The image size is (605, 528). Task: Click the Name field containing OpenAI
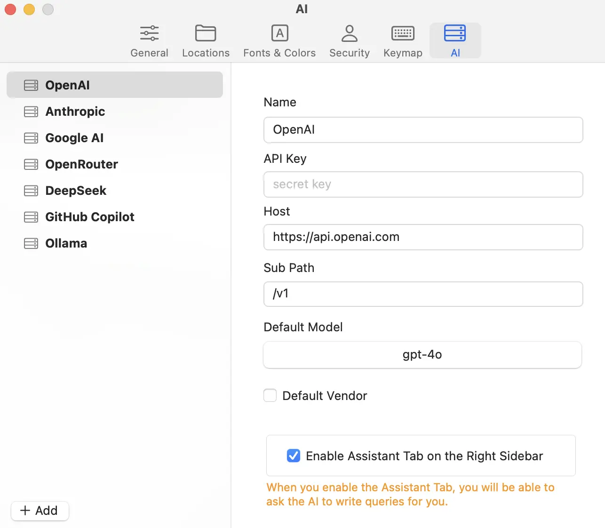point(423,130)
